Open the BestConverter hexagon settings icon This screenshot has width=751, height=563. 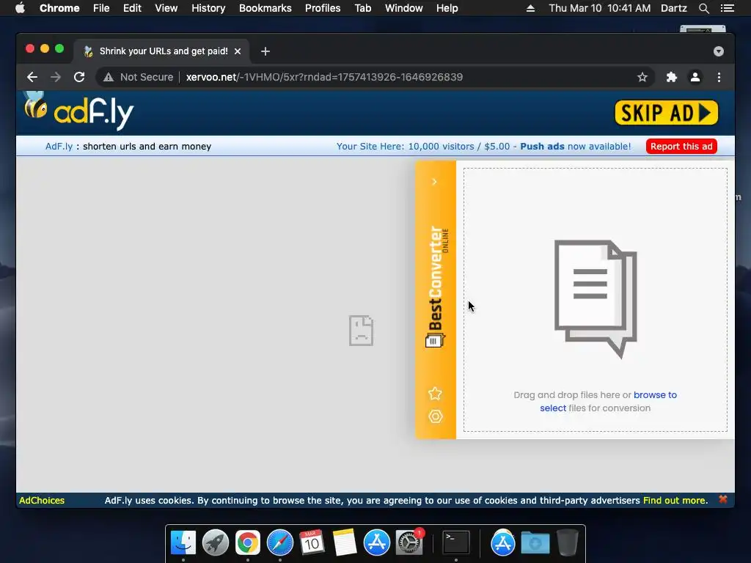(x=435, y=416)
